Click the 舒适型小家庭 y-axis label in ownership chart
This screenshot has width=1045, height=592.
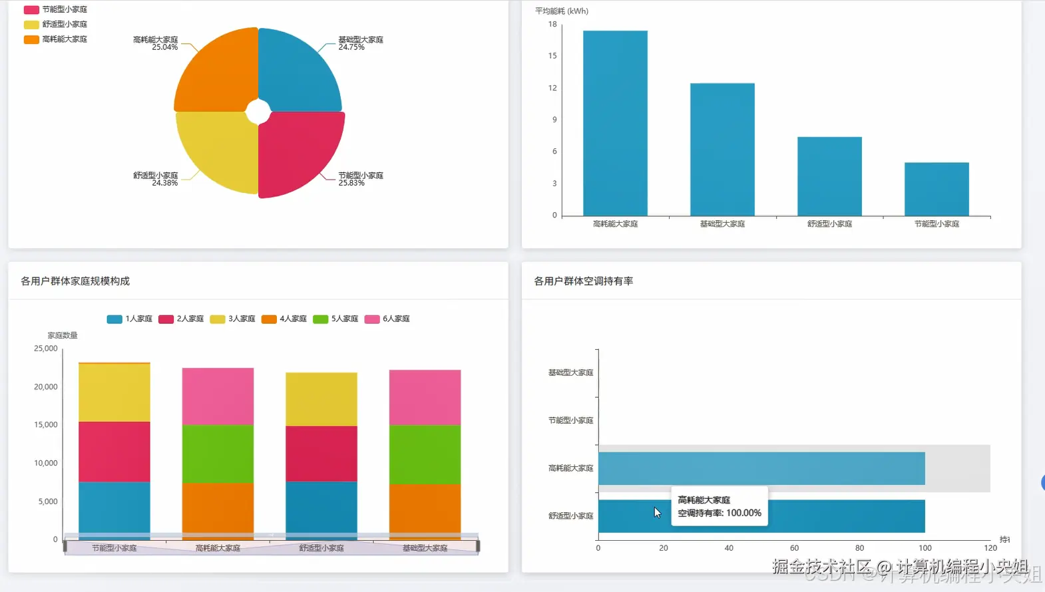tap(570, 516)
